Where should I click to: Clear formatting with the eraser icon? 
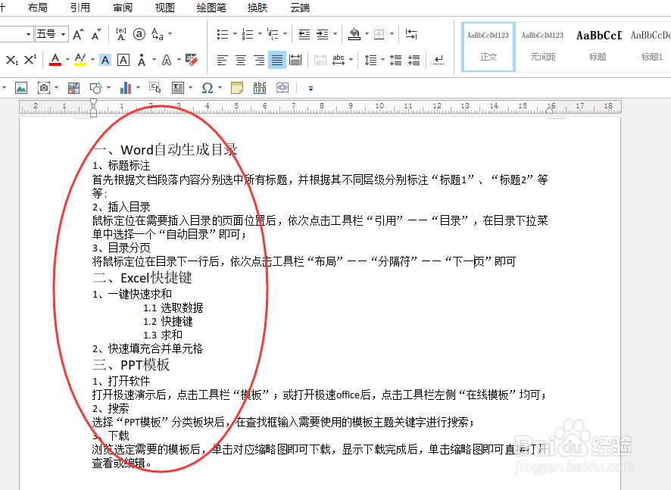pos(192,59)
